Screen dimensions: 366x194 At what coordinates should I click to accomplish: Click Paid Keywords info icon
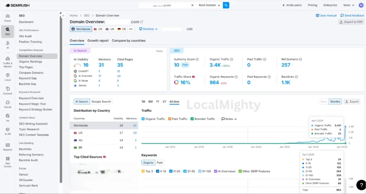point(269,77)
